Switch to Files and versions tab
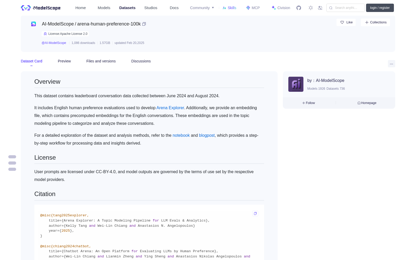Image resolution: width=416 pixels, height=260 pixels. 101,61
